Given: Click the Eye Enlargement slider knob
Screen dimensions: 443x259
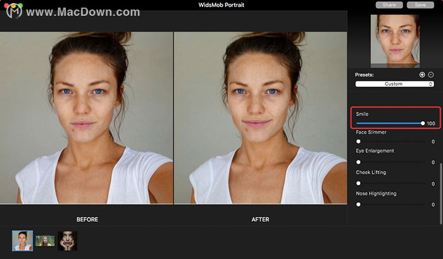Looking at the screenshot, I should coord(358,162).
